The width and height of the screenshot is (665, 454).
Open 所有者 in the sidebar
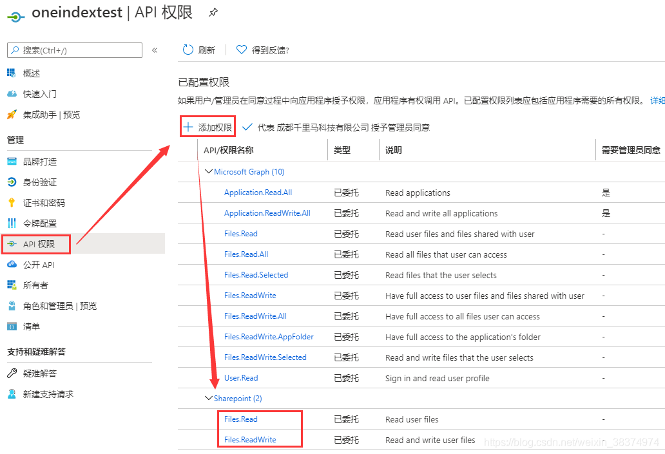pos(35,285)
